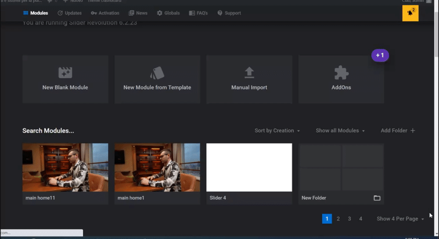439x239 pixels.
Task: Click the New Folder name label
Action: point(313,198)
